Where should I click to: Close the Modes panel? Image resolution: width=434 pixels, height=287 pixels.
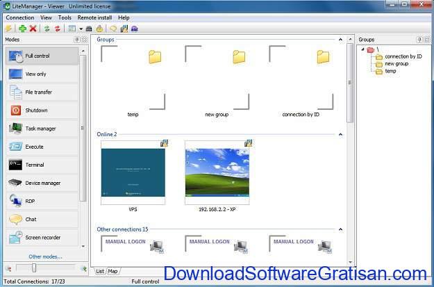(x=84, y=40)
